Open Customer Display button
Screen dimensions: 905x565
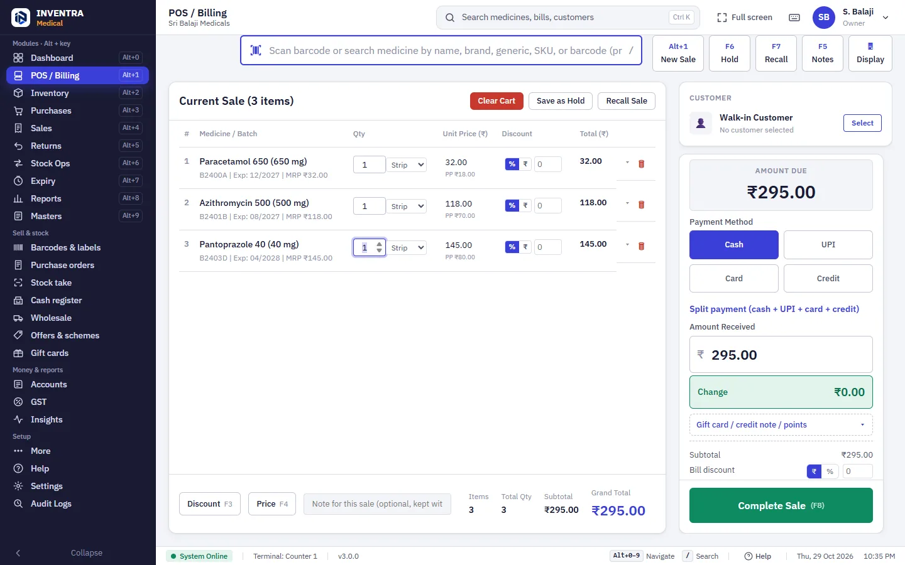pyautogui.click(x=870, y=53)
